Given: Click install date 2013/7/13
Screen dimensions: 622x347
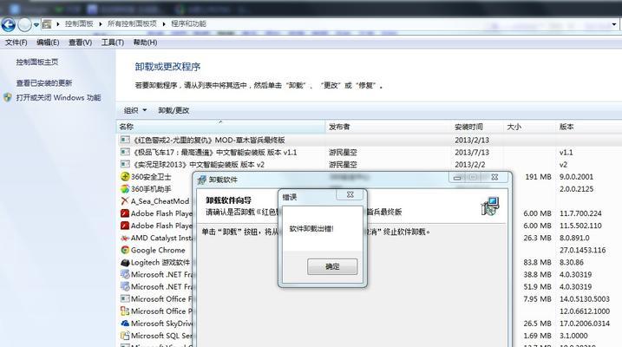Looking at the screenshot, I should click(x=472, y=153).
